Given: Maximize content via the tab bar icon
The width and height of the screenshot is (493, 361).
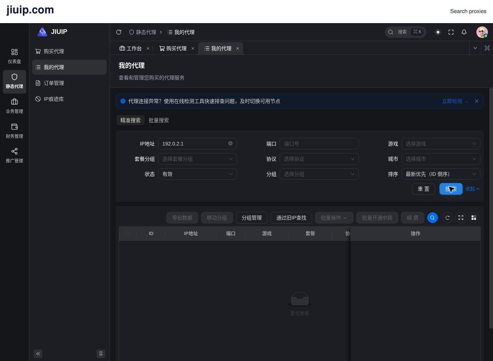Looking at the screenshot, I should 487,48.
